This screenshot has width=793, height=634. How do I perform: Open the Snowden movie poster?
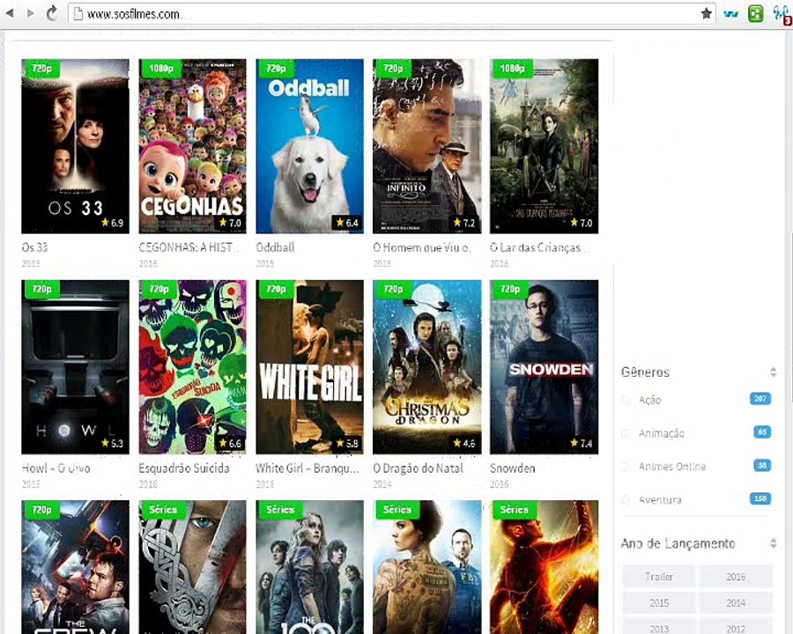point(545,367)
